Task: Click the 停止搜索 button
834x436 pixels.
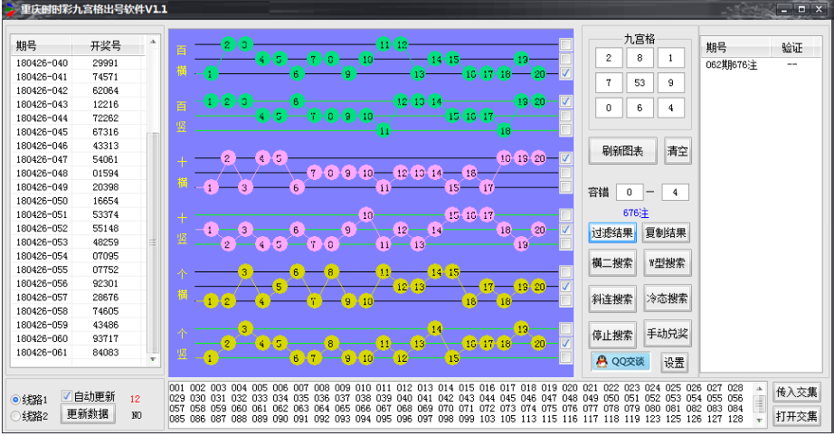Action: point(612,335)
